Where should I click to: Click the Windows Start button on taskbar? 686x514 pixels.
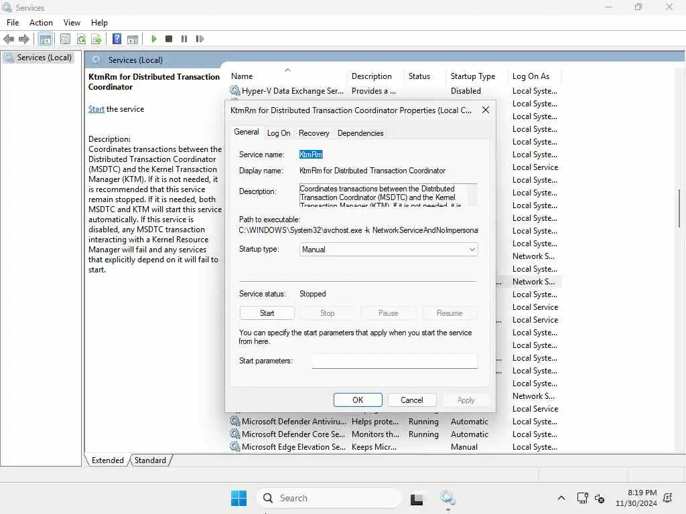click(239, 498)
